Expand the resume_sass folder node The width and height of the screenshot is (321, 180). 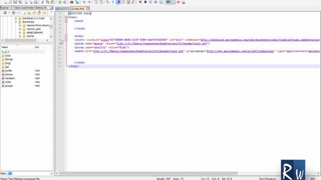[20, 29]
